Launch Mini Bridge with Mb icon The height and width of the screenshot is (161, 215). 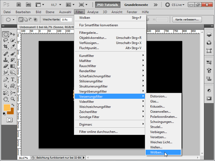pyautogui.click(x=28, y=5)
